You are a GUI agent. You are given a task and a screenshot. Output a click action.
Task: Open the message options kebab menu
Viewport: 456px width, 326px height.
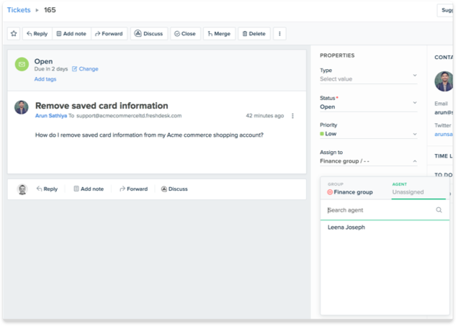pyautogui.click(x=292, y=115)
